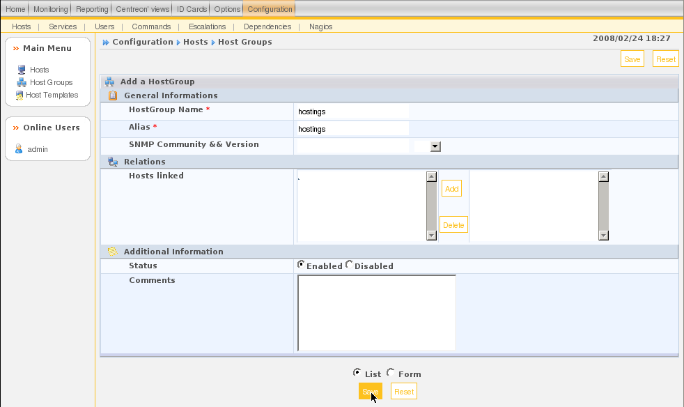The width and height of the screenshot is (684, 407).
Task: Click up arrow of selected hosts scrollbar
Action: (x=604, y=176)
